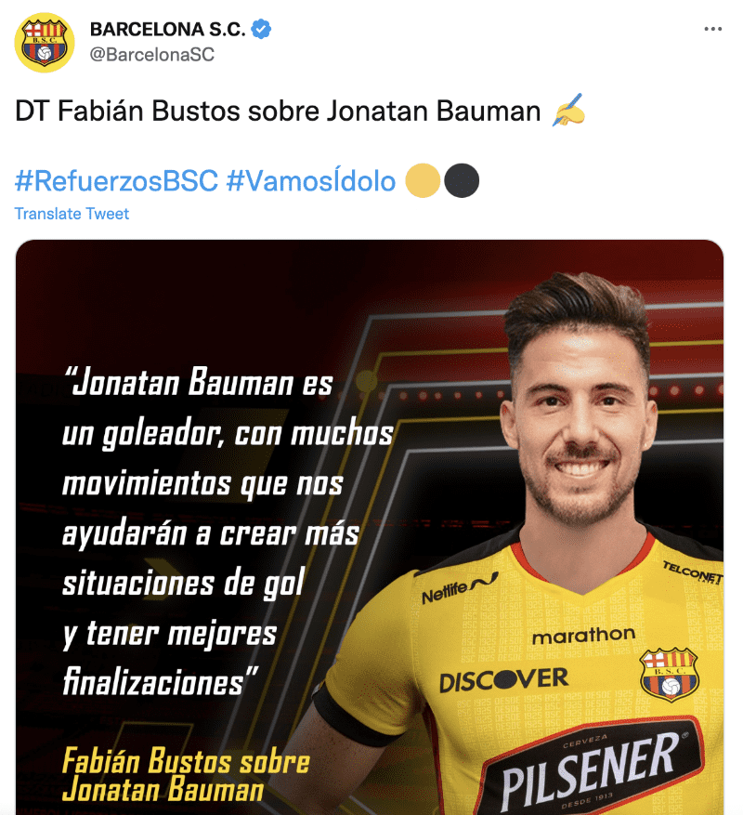Open the @BarcelonaSC handle link
Image resolution: width=743 pixels, height=815 pixels.
pyautogui.click(x=151, y=55)
